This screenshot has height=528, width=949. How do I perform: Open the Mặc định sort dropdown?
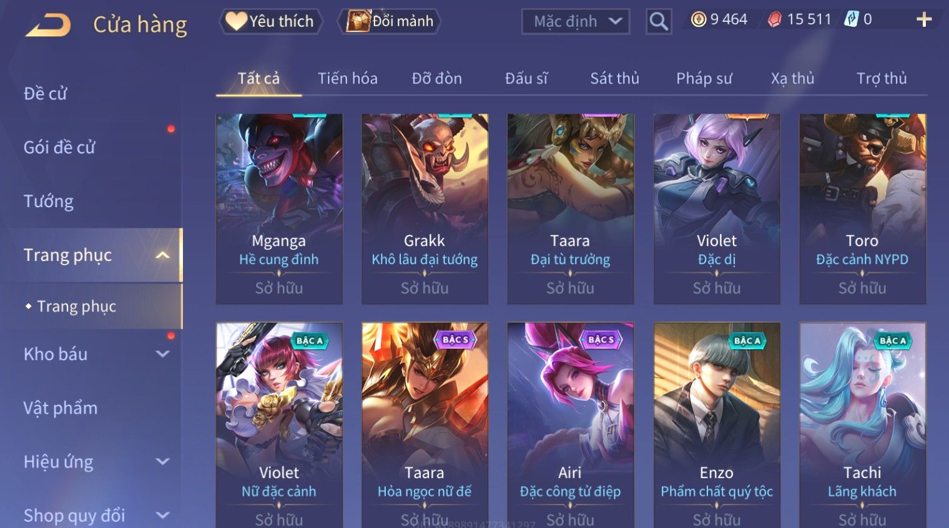coord(576,22)
